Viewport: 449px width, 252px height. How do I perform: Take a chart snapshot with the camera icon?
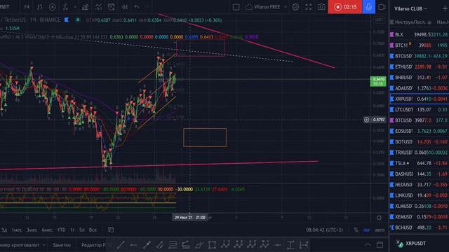point(321,7)
